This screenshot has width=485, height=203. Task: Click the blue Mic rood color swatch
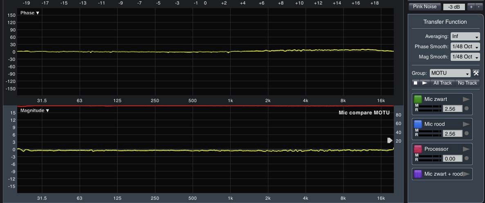418,124
